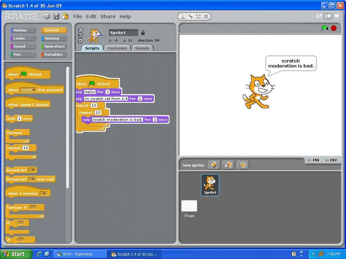The image size is (346, 259).
Task: Open the Motion blocks category
Action: pos(23,30)
